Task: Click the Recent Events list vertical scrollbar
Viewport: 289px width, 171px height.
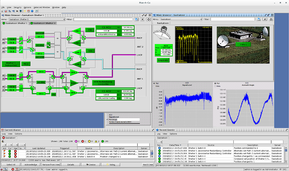Action: [286, 154]
